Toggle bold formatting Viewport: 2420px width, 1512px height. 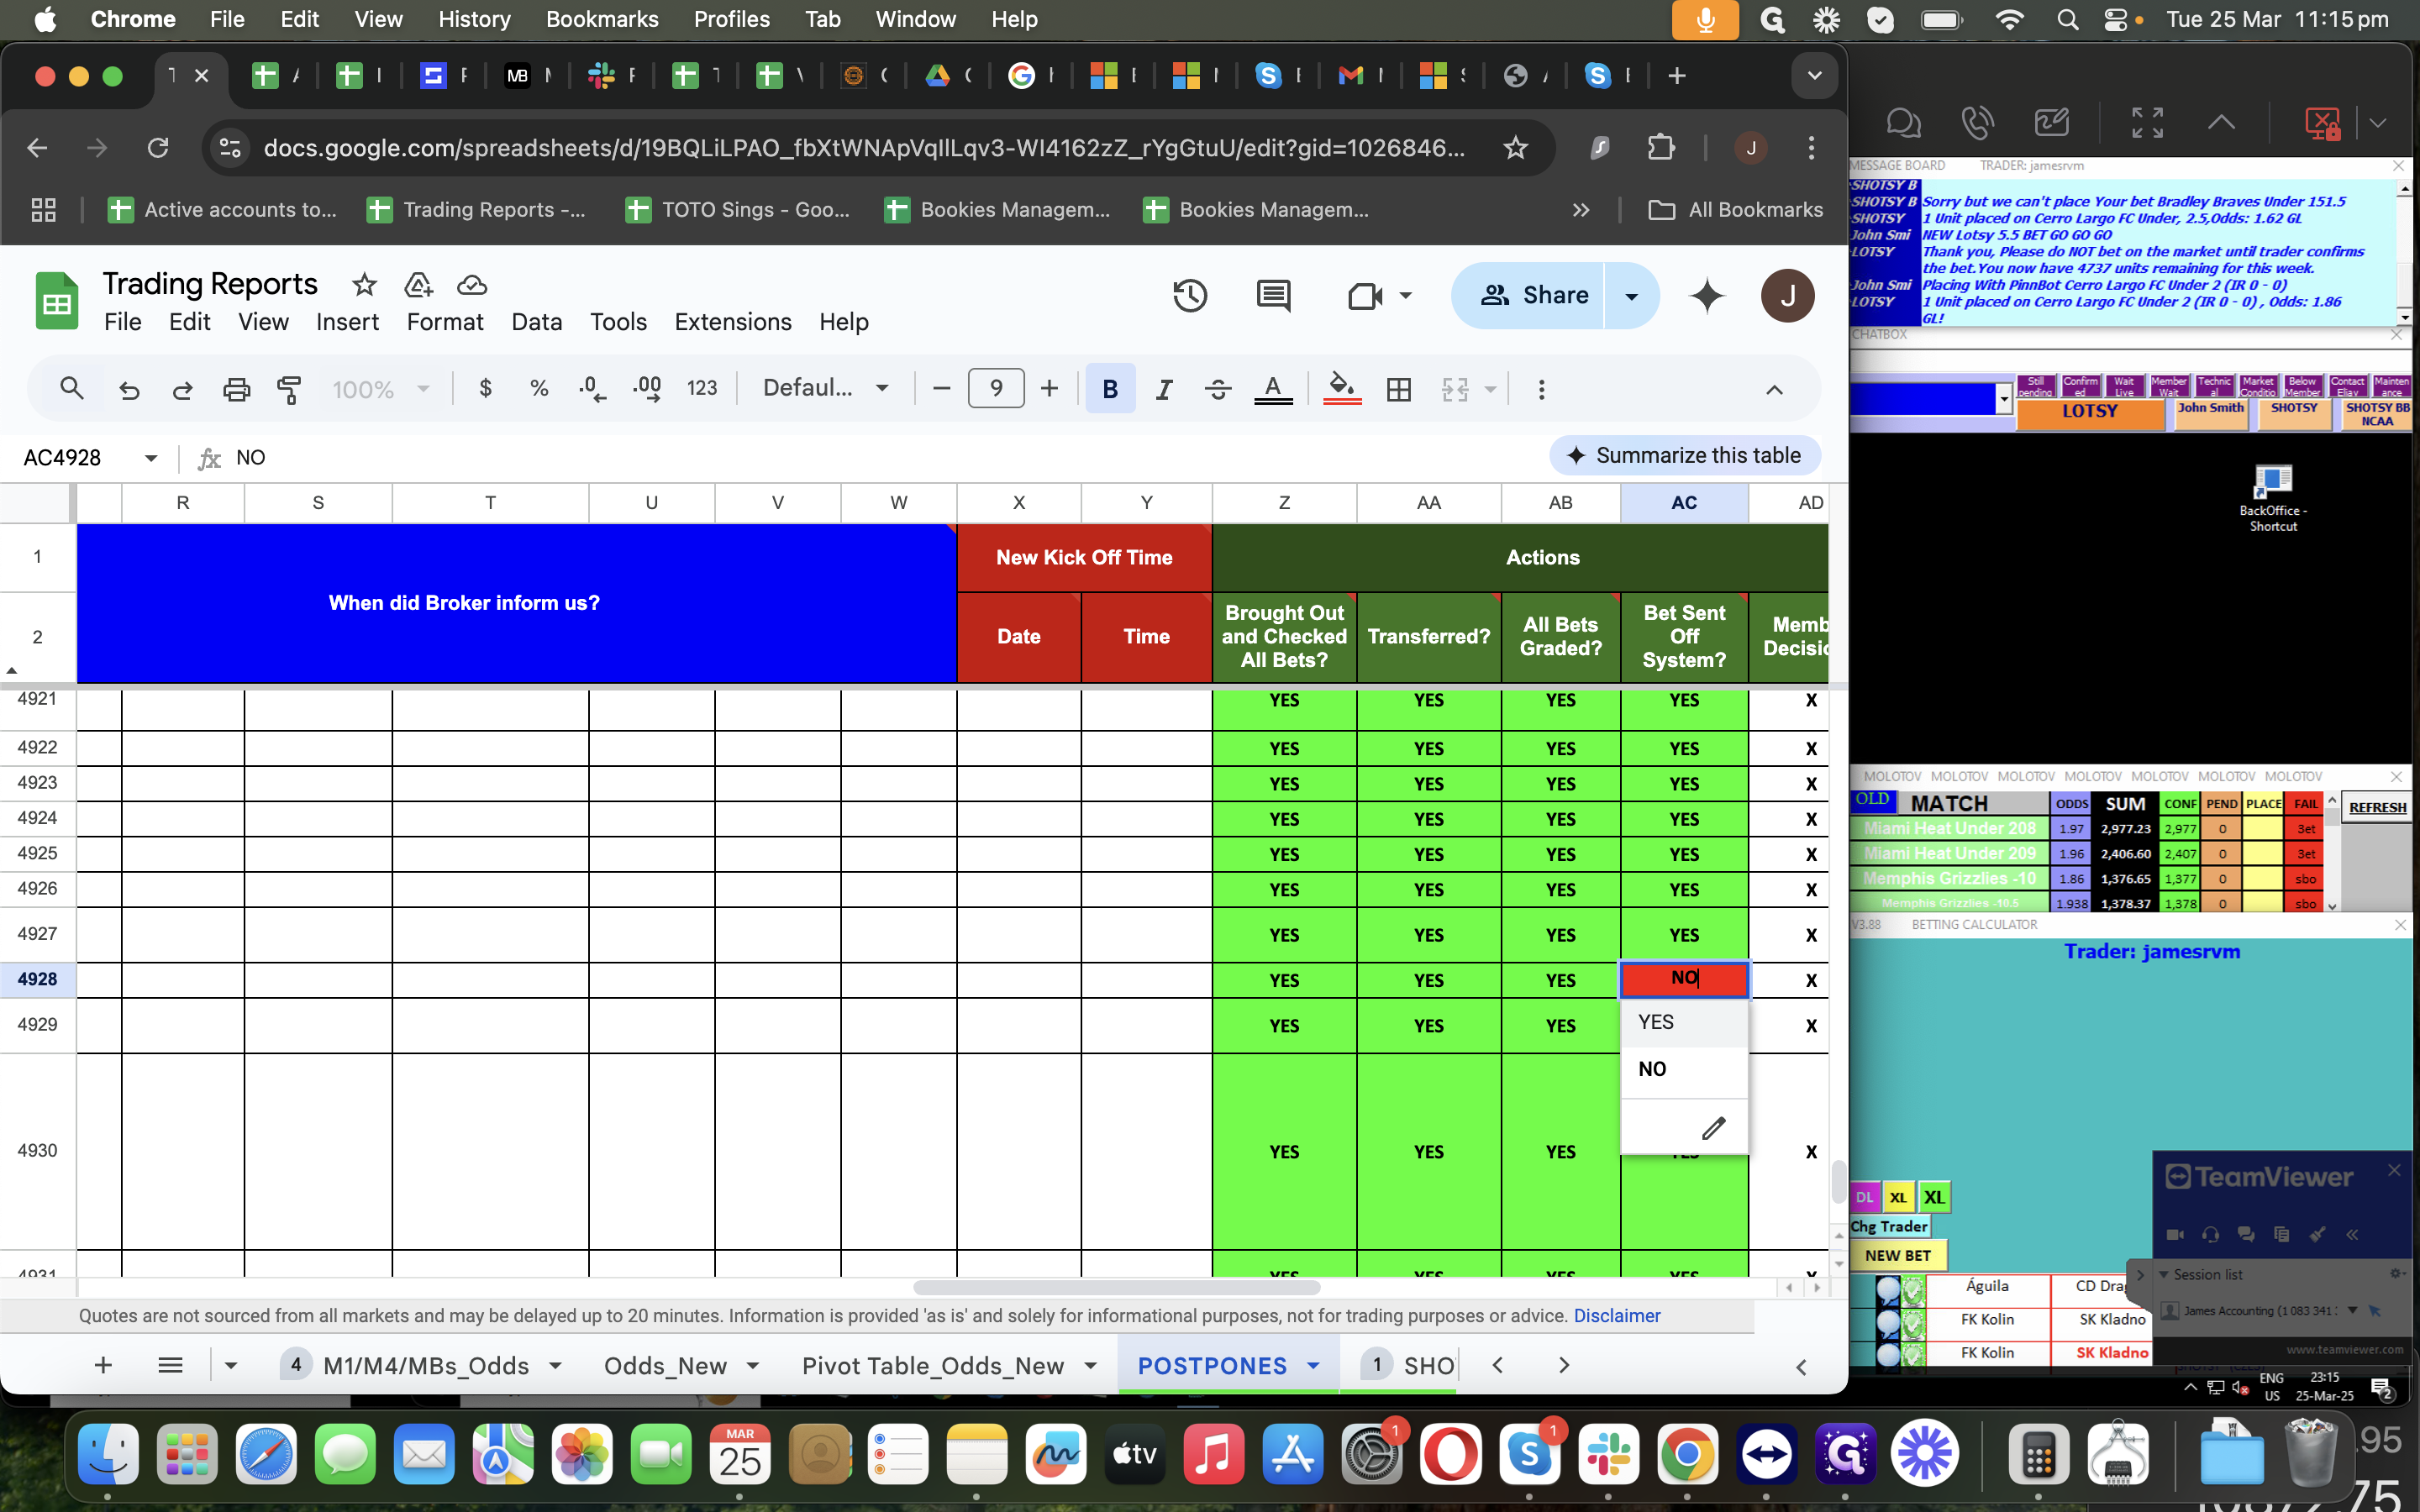coord(1110,389)
